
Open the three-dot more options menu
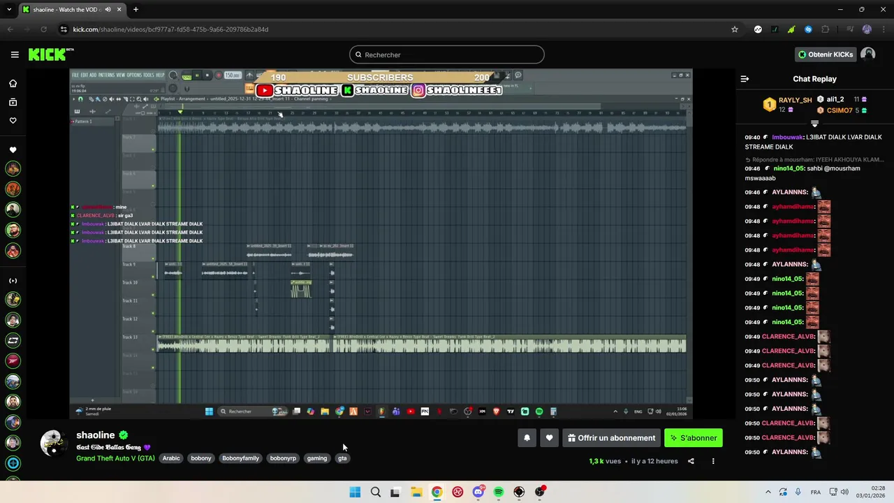pos(713,461)
